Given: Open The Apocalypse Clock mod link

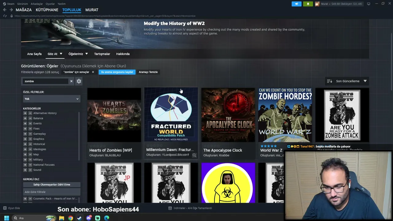Looking at the screenshot, I should coord(223,150).
